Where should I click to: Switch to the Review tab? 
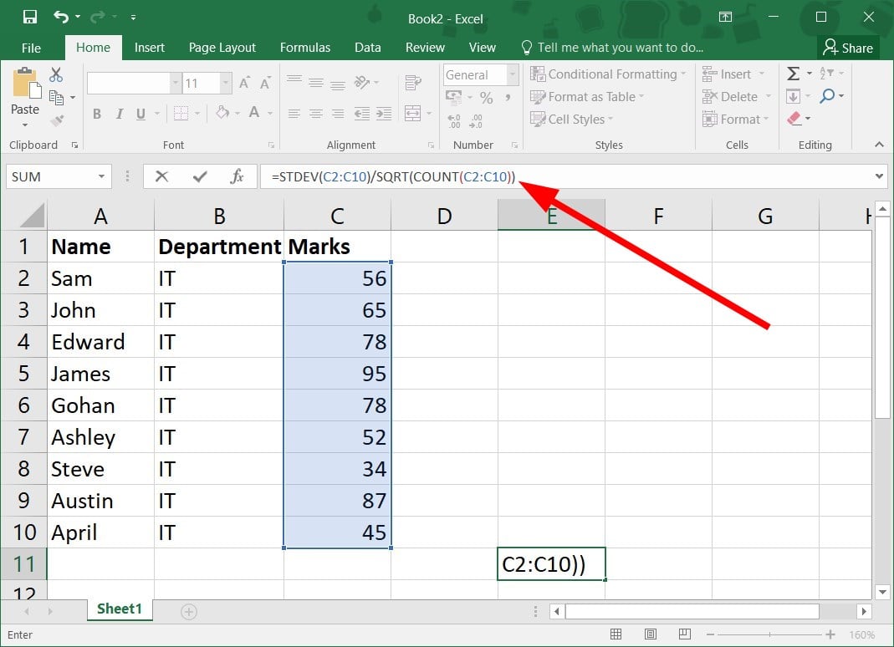pos(425,48)
